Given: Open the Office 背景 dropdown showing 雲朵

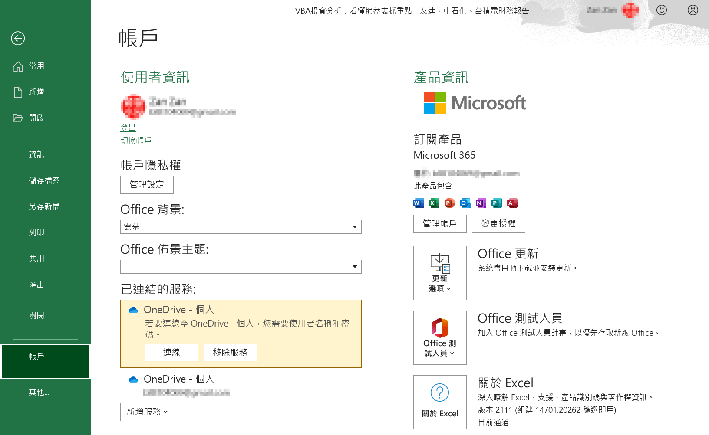Looking at the screenshot, I should pyautogui.click(x=241, y=227).
